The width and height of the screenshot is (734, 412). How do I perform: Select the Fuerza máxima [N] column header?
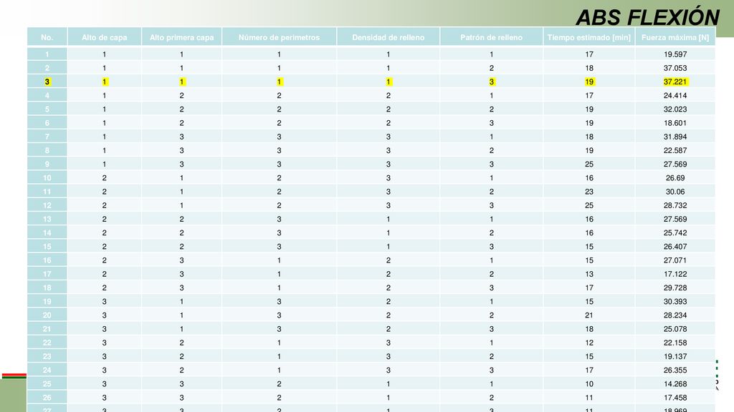tap(675, 37)
